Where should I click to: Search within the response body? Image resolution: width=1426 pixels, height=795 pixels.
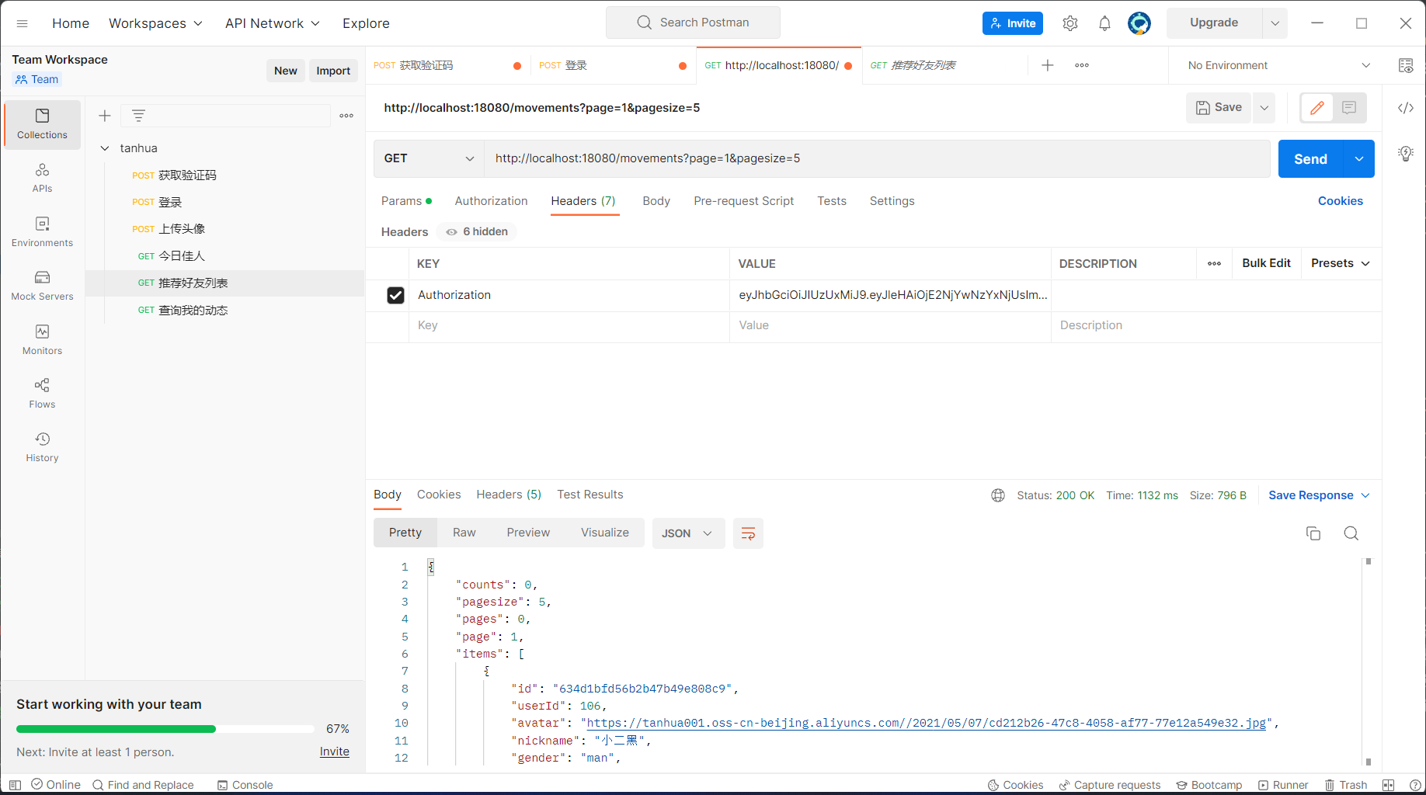tap(1351, 533)
